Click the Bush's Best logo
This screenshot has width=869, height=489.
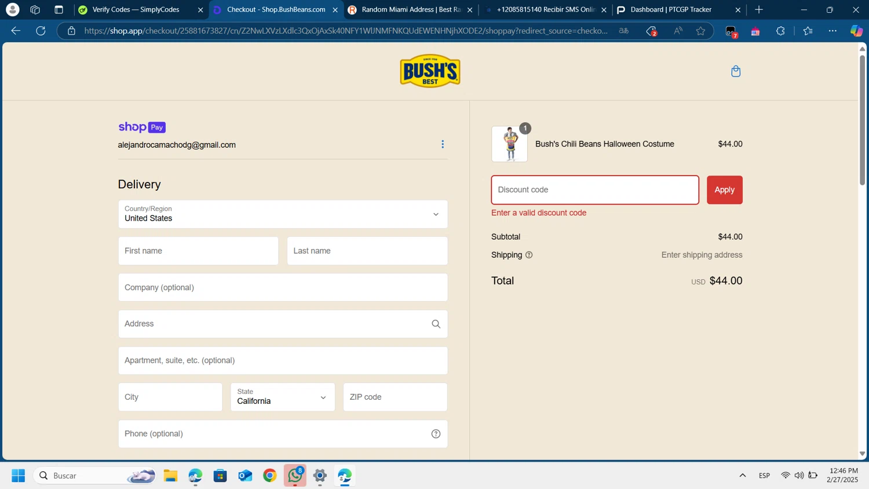430,71
